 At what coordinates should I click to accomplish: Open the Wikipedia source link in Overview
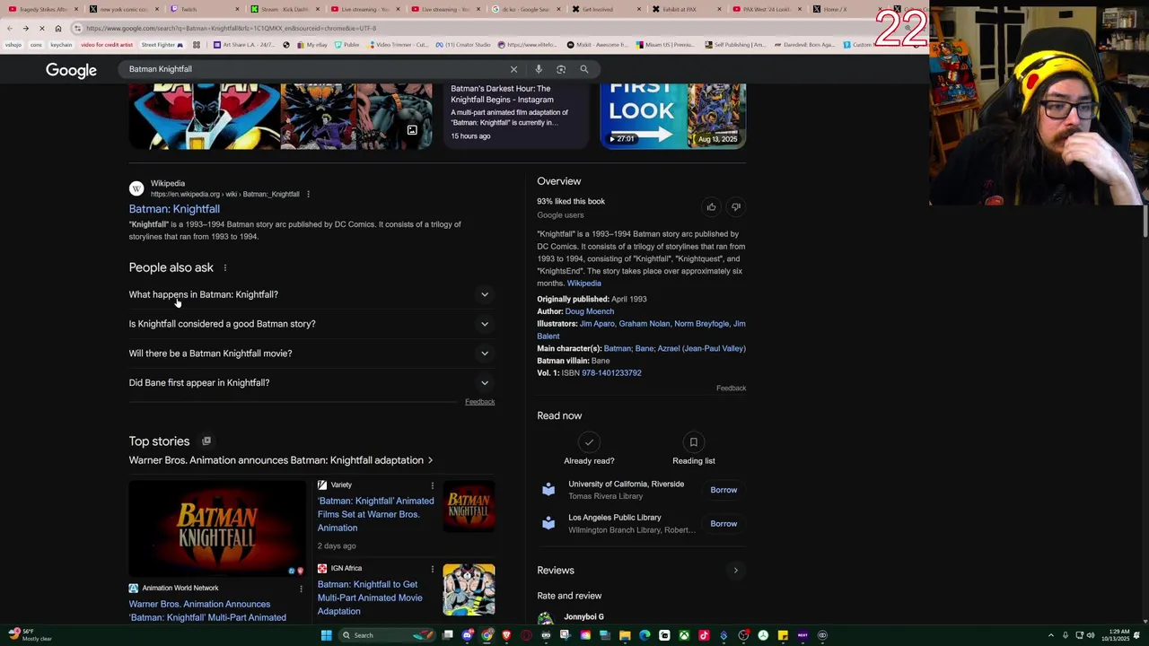(x=584, y=284)
